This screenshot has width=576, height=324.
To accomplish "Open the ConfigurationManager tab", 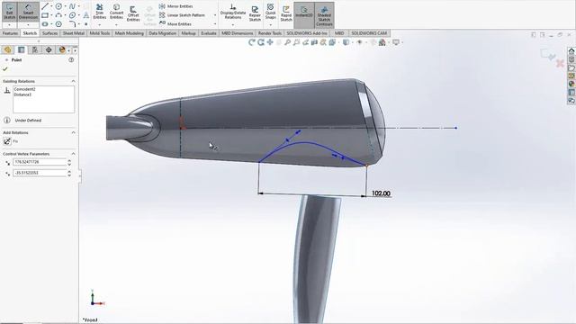I will pyautogui.click(x=35, y=49).
